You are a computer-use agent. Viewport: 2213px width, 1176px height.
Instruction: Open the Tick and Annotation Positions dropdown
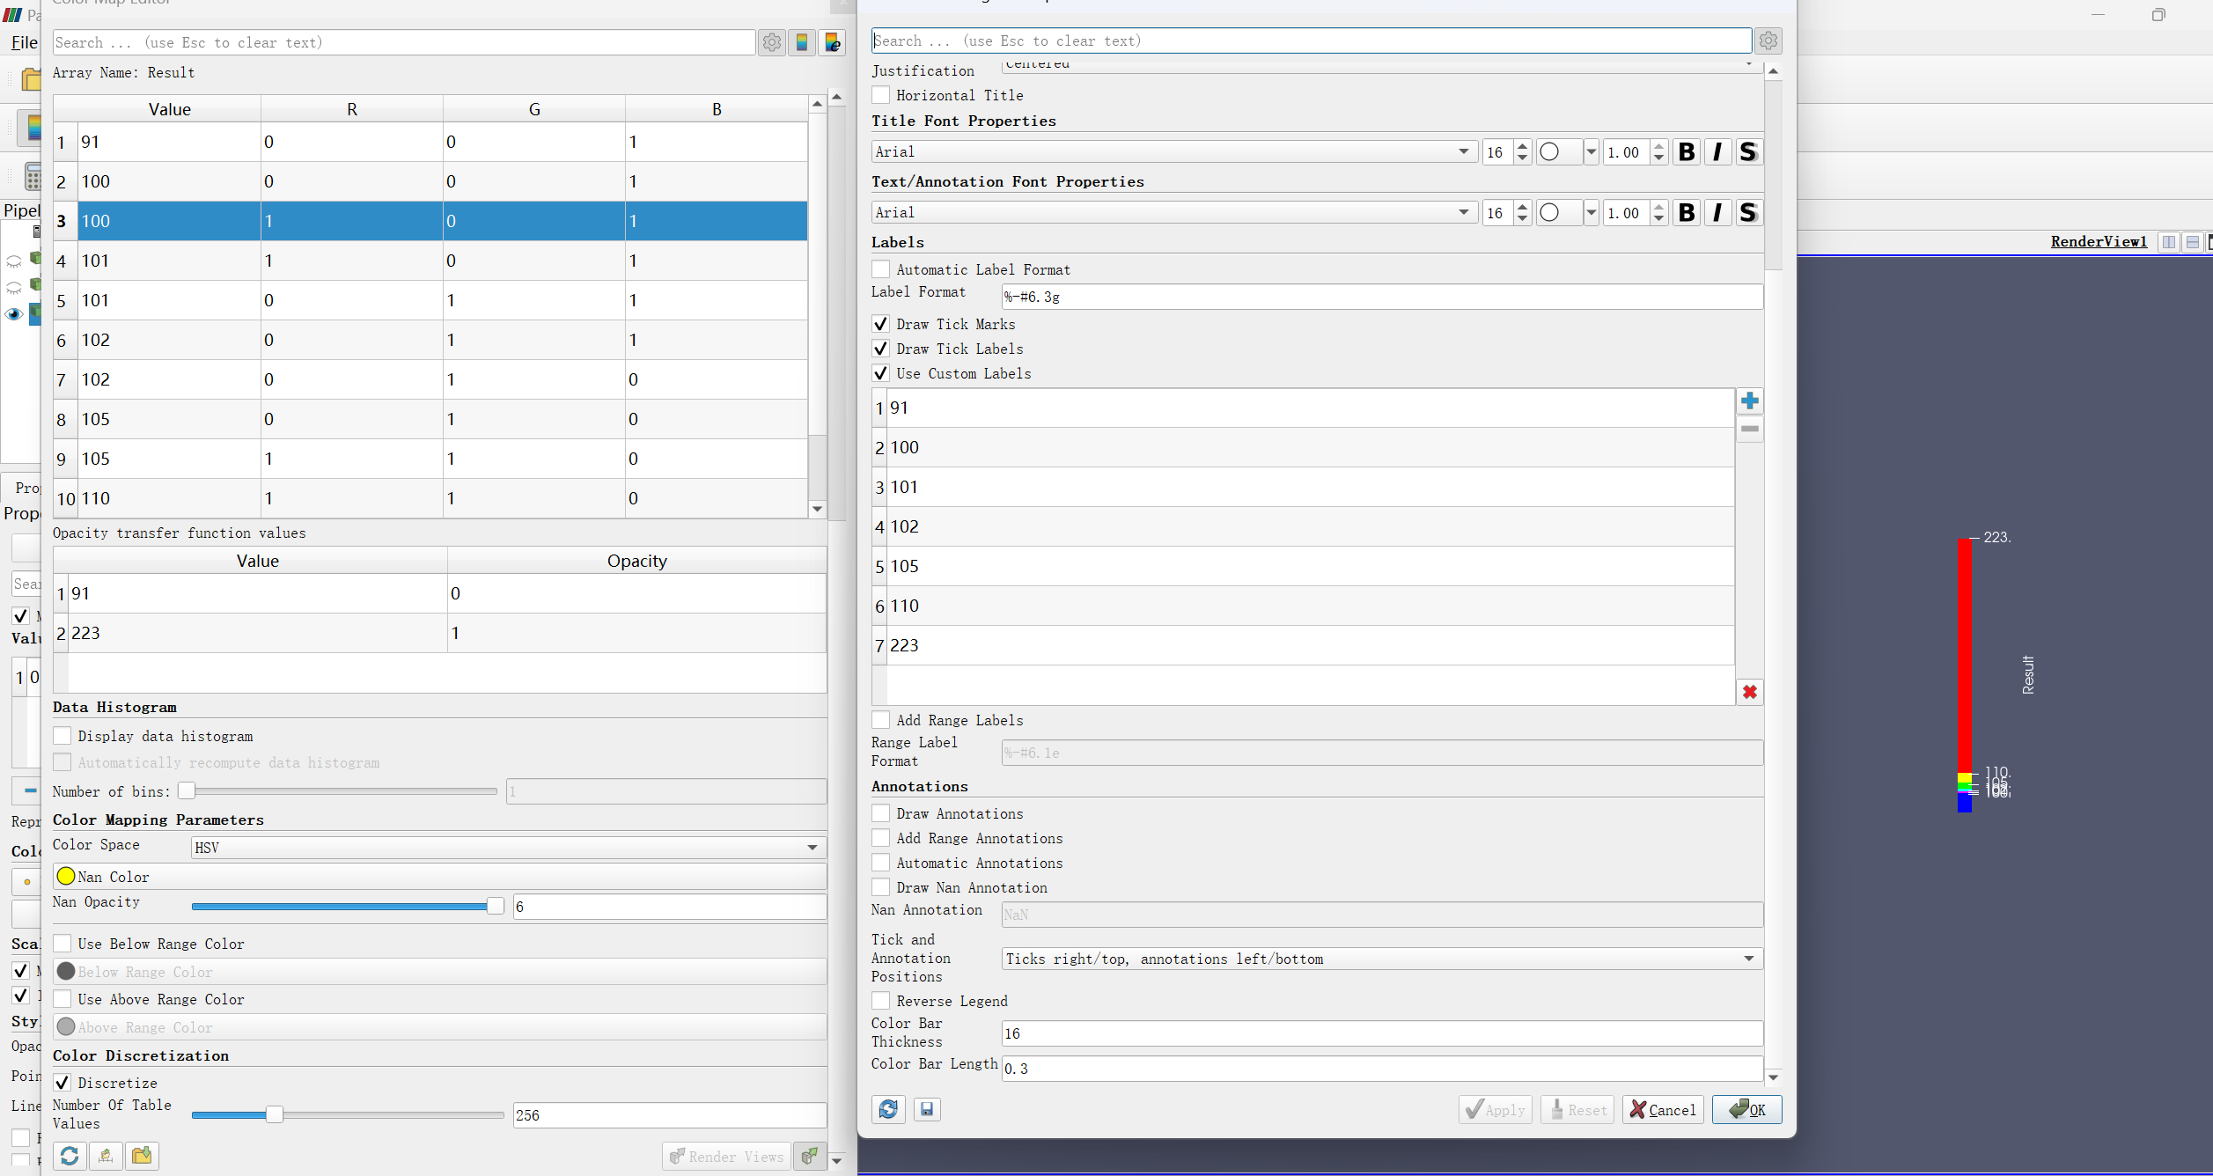(1749, 958)
